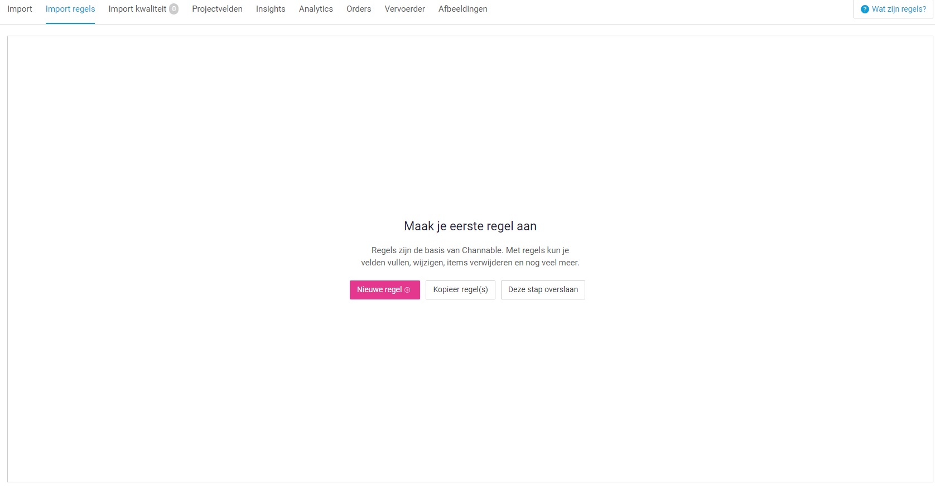
Task: Open the Import tab
Action: tap(20, 9)
